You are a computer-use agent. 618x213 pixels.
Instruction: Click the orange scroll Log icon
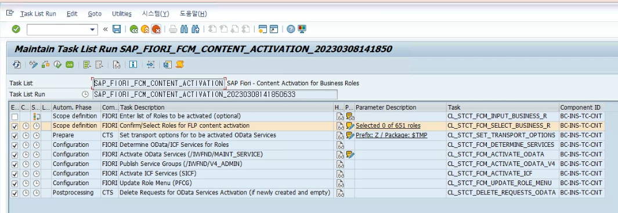[x=180, y=64]
